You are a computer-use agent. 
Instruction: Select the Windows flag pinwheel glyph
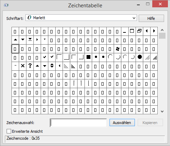tap(117, 49)
